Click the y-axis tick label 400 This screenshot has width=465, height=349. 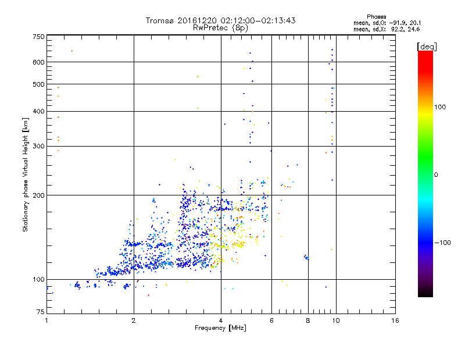(x=39, y=111)
